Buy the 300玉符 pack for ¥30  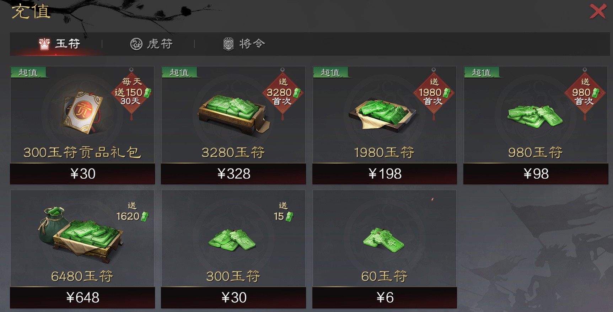pyautogui.click(x=233, y=297)
